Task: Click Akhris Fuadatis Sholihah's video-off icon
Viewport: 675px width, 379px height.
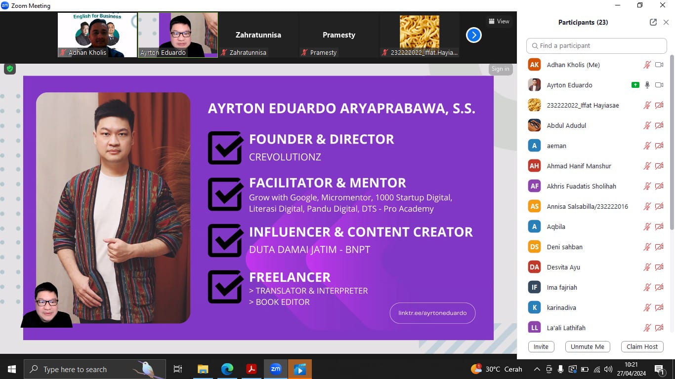Action: pyautogui.click(x=659, y=186)
